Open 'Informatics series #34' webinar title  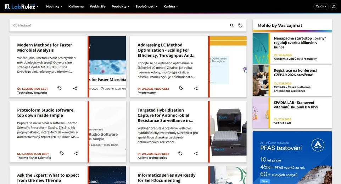point(166,178)
